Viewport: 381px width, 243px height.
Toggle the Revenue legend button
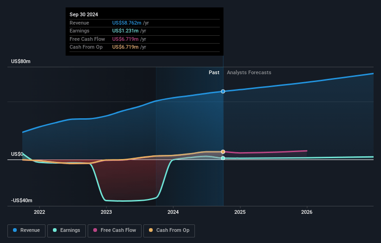(26, 230)
